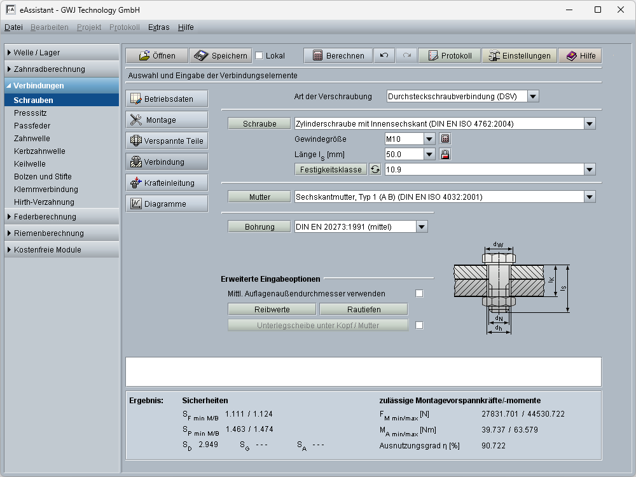Viewport: 636px width, 477px height.
Task: Open the Montage settings section
Action: [167, 120]
